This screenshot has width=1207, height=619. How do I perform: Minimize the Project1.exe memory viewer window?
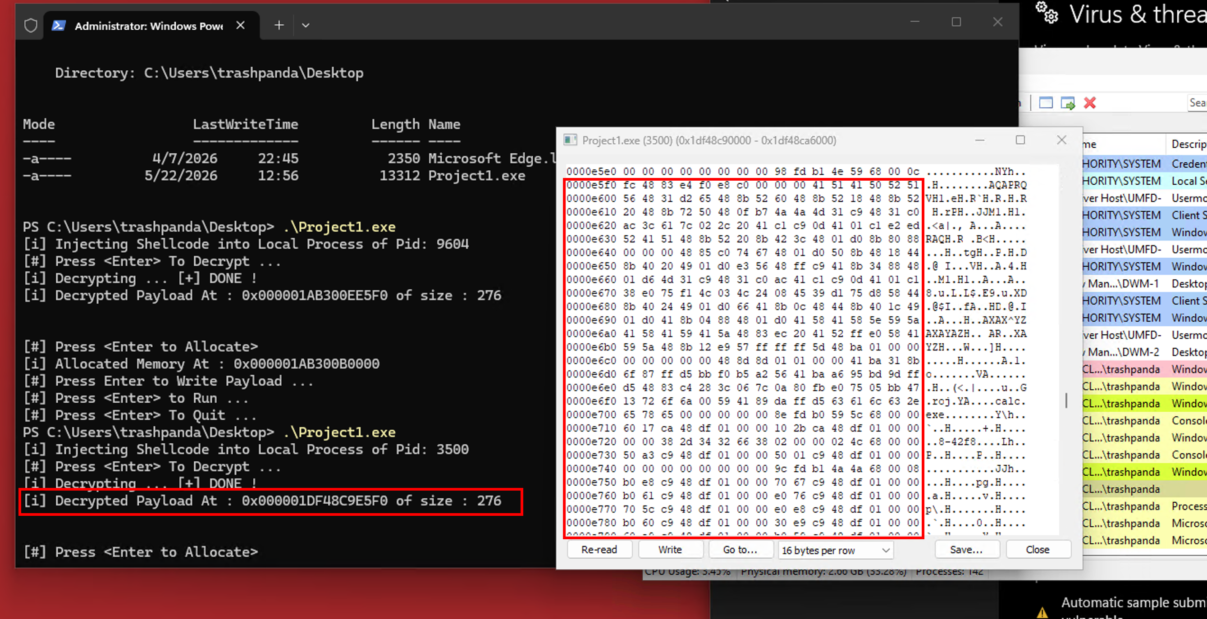point(980,140)
